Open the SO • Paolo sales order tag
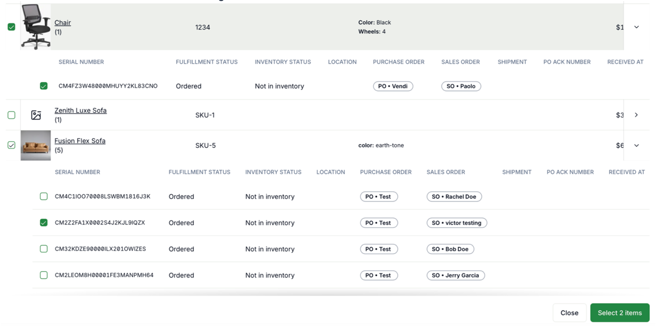This screenshot has width=656, height=326. pos(461,86)
